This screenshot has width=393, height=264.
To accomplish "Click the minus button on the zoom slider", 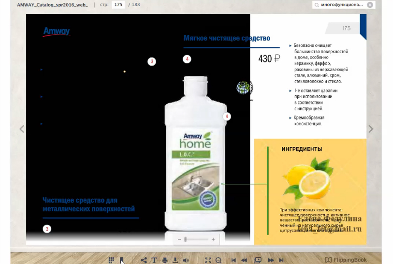I will pos(179,239).
